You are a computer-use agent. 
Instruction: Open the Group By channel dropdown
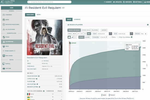104,37
